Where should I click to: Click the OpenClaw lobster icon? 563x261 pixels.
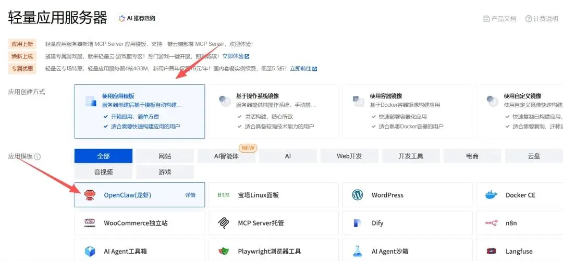tap(90, 195)
